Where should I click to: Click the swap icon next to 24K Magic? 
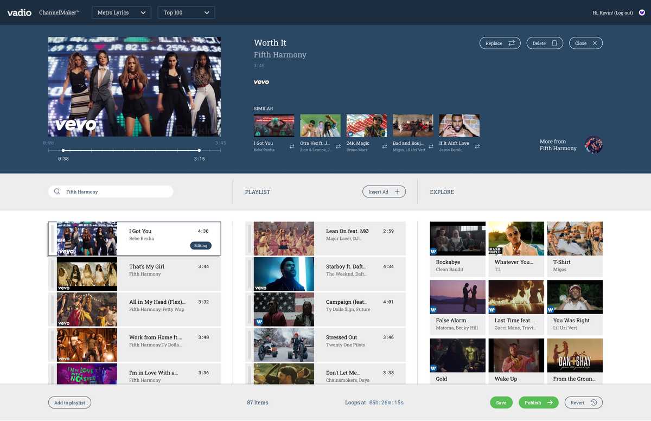385,146
